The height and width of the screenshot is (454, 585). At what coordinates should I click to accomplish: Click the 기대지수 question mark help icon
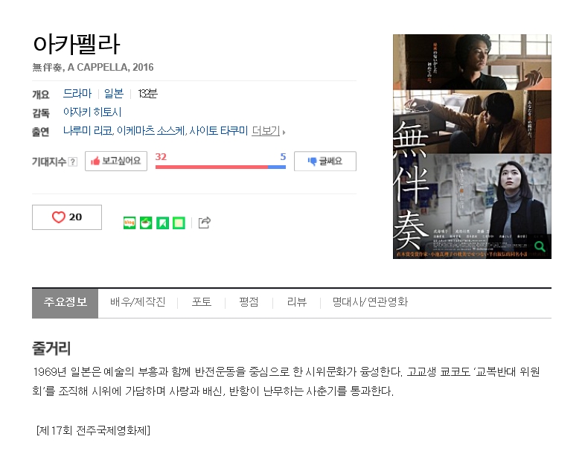tap(73, 162)
